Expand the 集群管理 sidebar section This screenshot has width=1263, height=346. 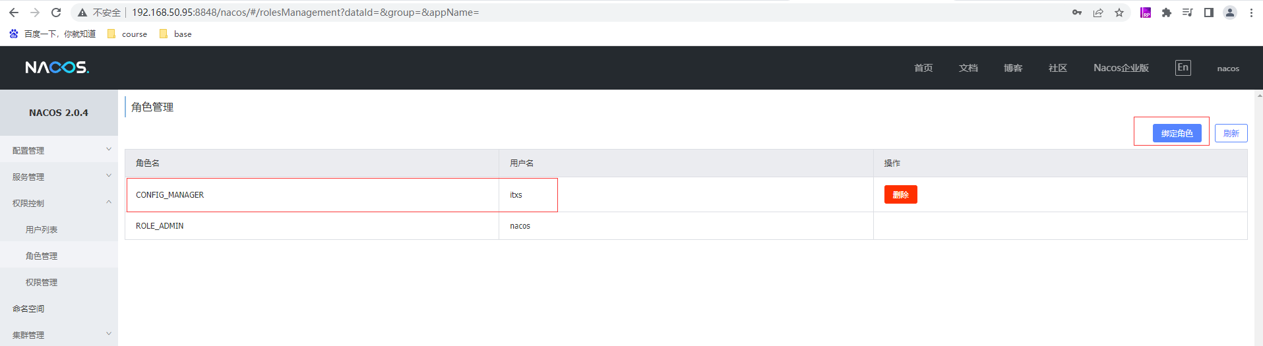coord(59,335)
